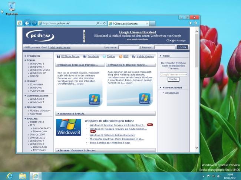This screenshot has width=241, height=180.
Task: Click mehr link in first news article
Action: tap(81, 84)
